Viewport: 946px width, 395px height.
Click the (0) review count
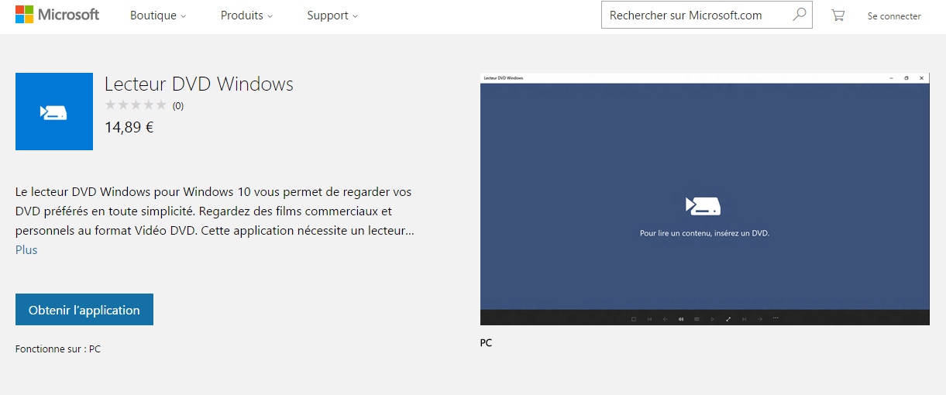tap(178, 106)
